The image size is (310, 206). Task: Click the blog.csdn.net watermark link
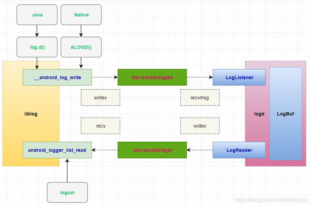pos(270,200)
